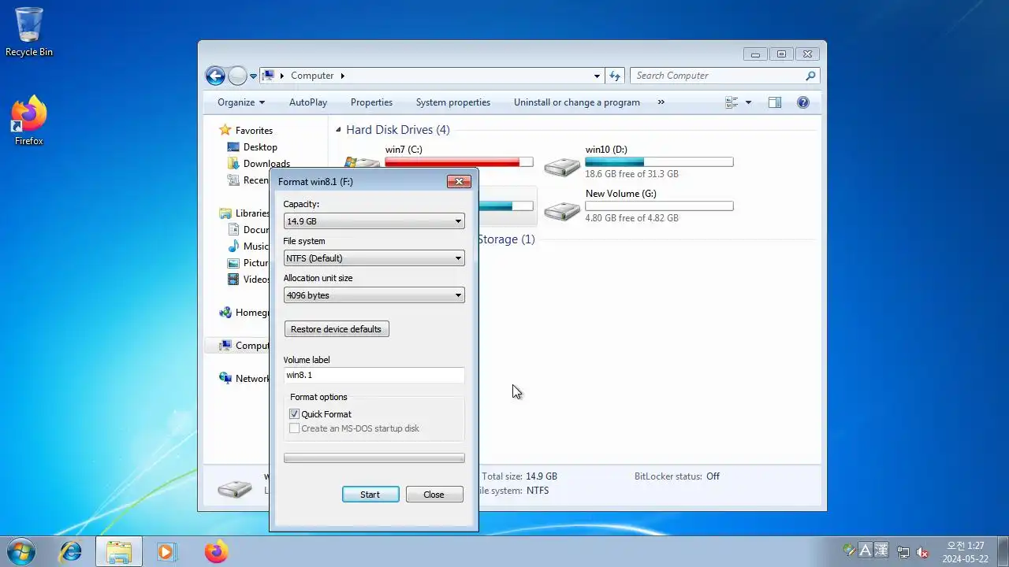Open address bar history dropdown arrow
The image size is (1009, 567).
point(597,76)
